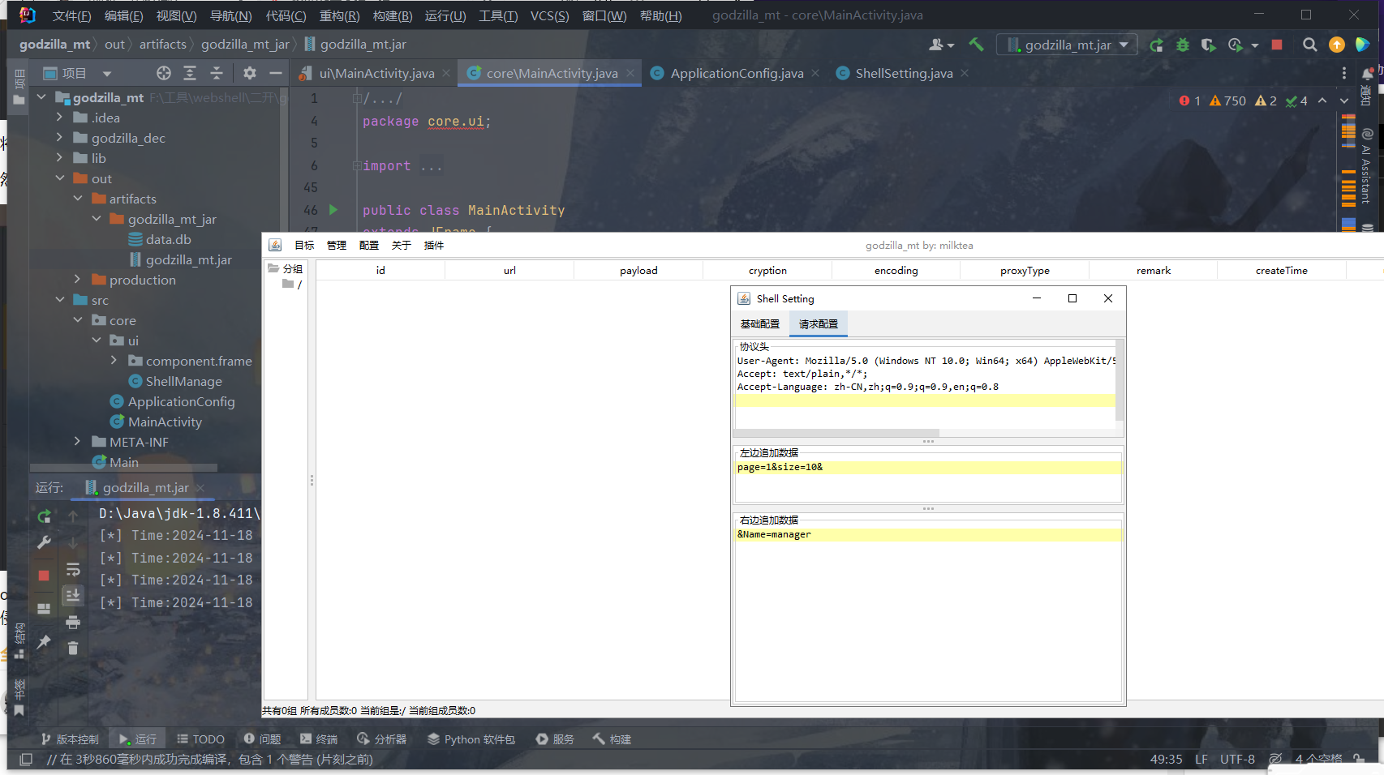Select 请求配置 tab in Shell Setting
This screenshot has width=1384, height=775.
(x=818, y=323)
